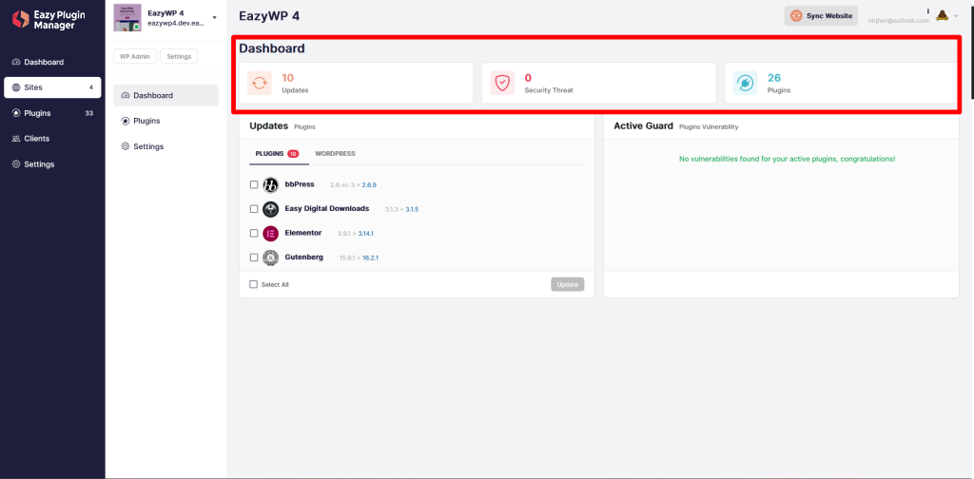Click the Plugins icon in dark sidebar
The width and height of the screenshot is (974, 479).
pyautogui.click(x=16, y=113)
